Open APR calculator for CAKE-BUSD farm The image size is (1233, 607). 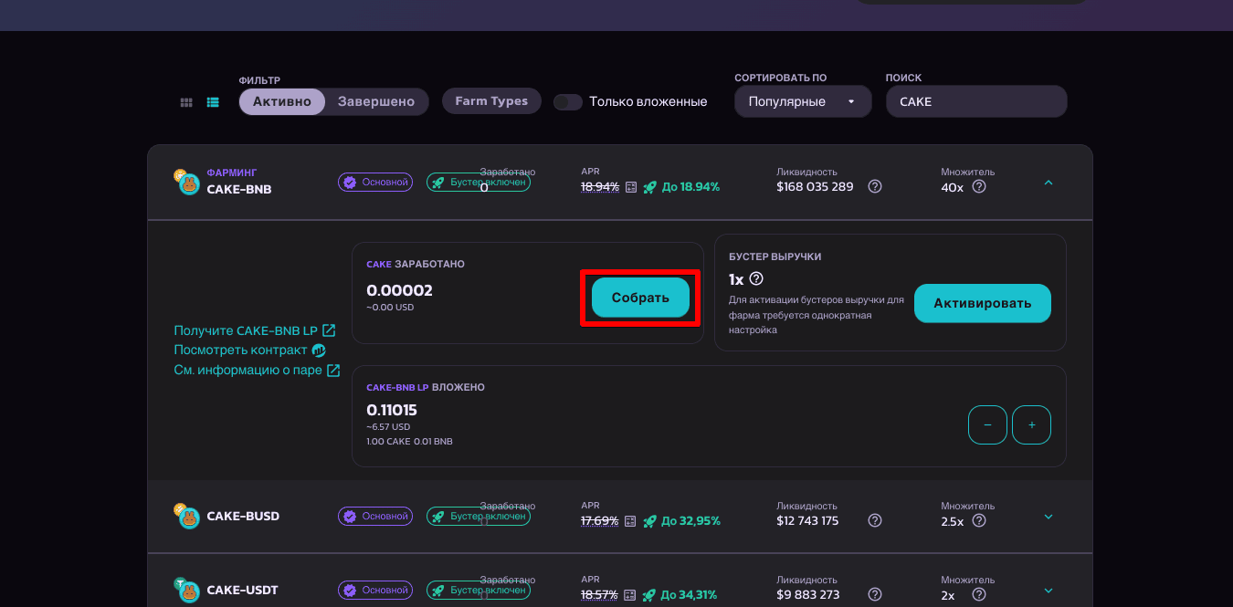[x=631, y=521]
